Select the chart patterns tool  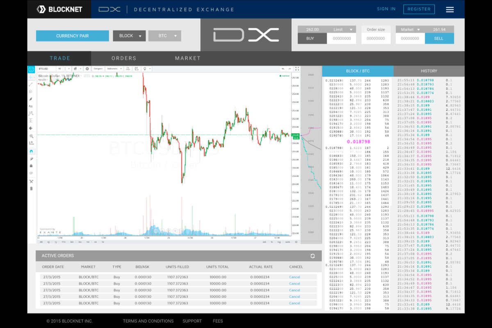pos(31,113)
